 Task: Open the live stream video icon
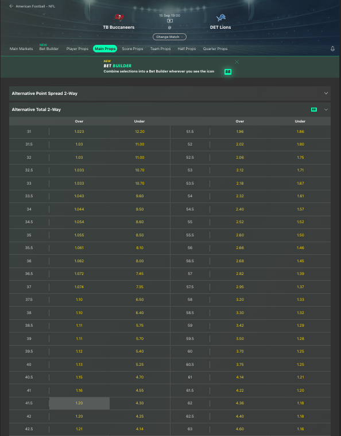click(170, 21)
